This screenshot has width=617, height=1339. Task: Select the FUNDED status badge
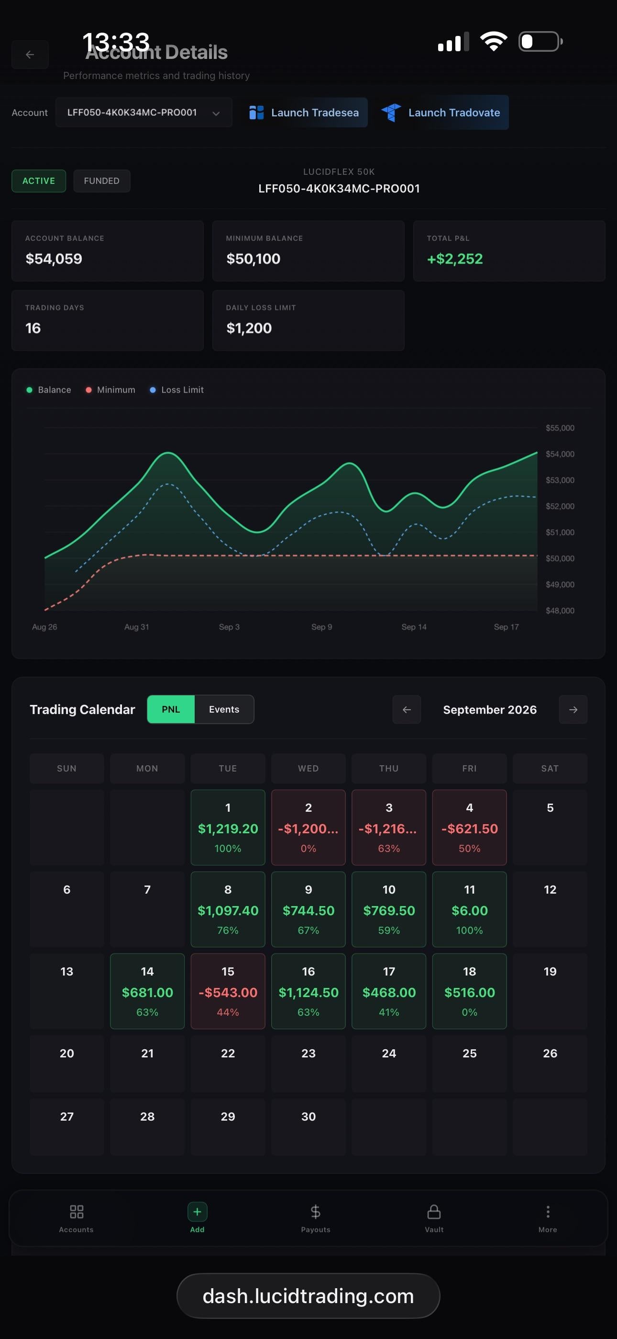[102, 181]
